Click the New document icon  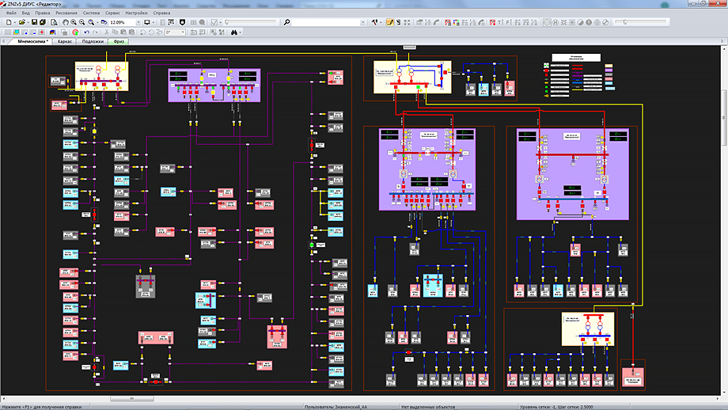pos(7,22)
